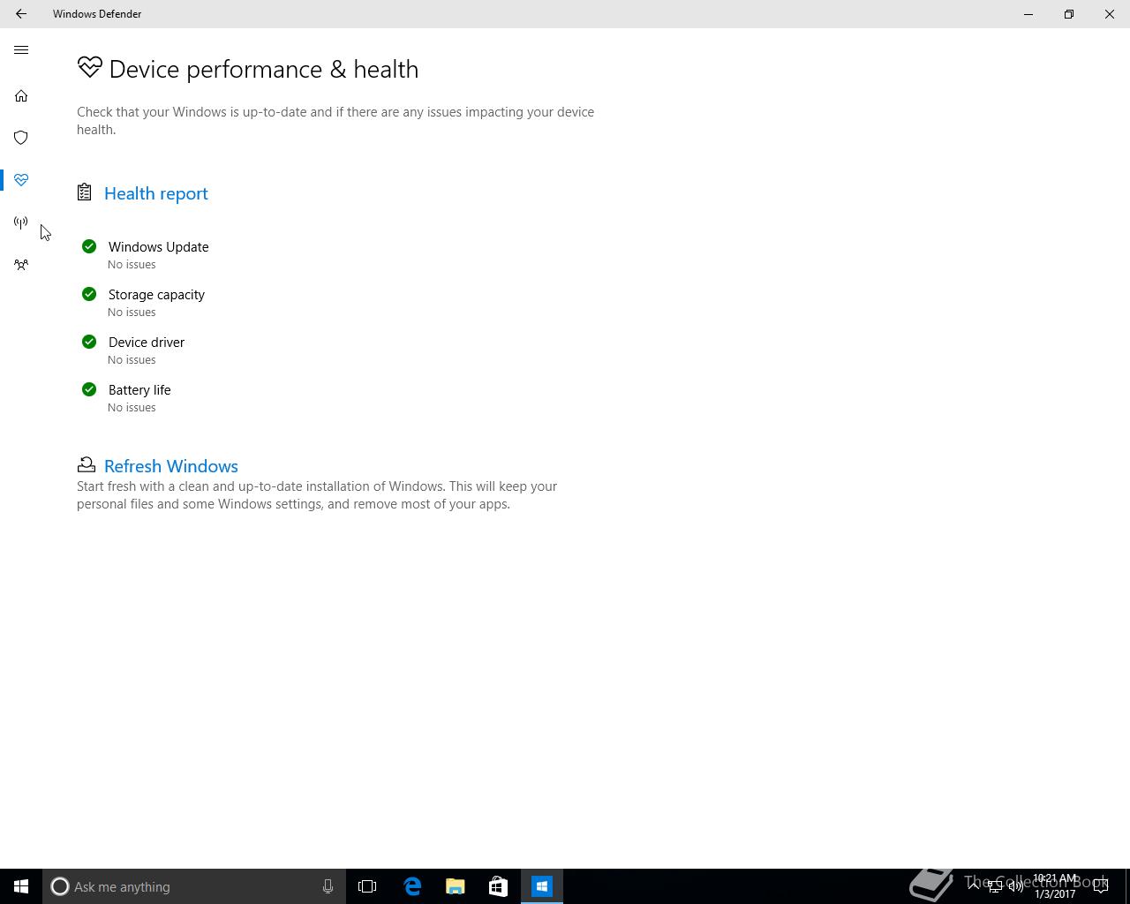Open Family options sidebar icon
1130x904 pixels.
[x=21, y=265]
